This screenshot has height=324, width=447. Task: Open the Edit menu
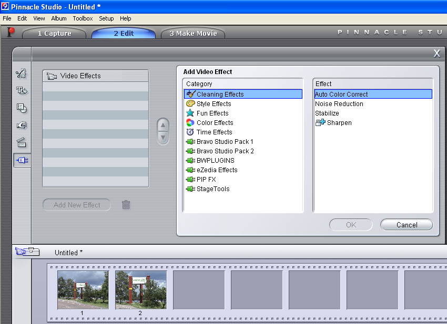pos(22,18)
